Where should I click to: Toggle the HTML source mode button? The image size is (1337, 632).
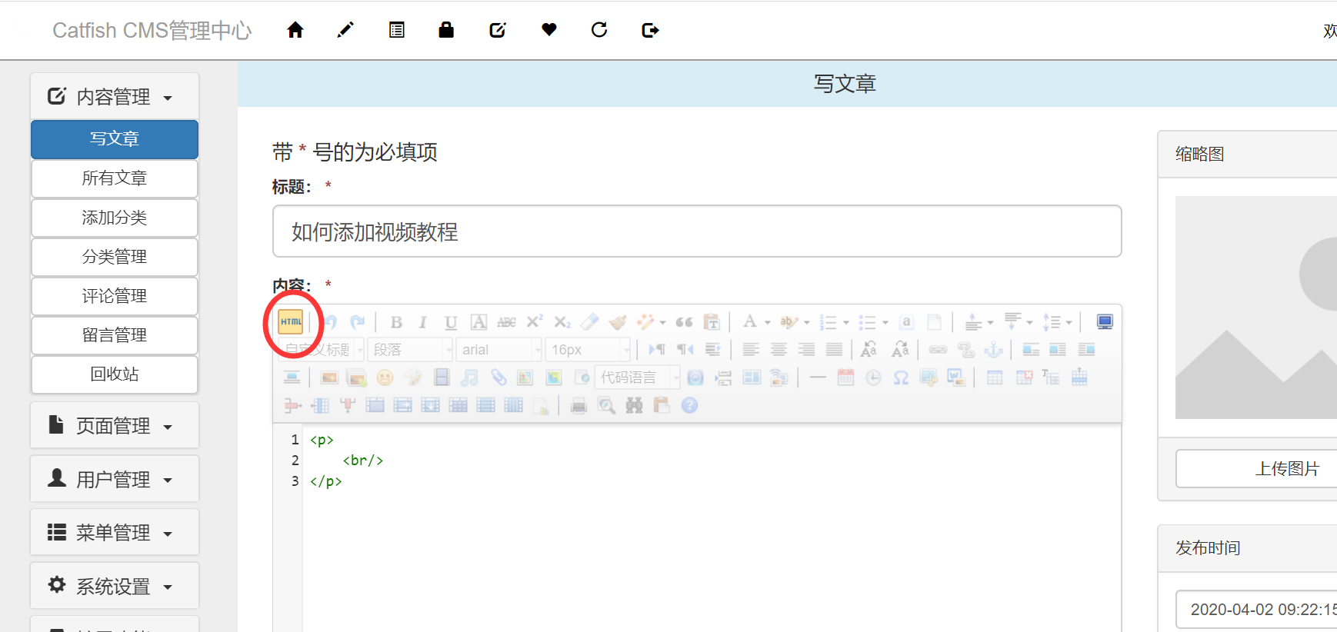[x=291, y=322]
